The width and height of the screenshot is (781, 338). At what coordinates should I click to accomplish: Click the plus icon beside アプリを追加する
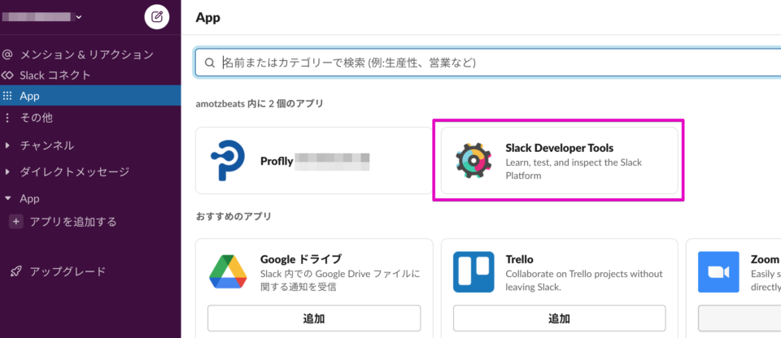click(16, 222)
